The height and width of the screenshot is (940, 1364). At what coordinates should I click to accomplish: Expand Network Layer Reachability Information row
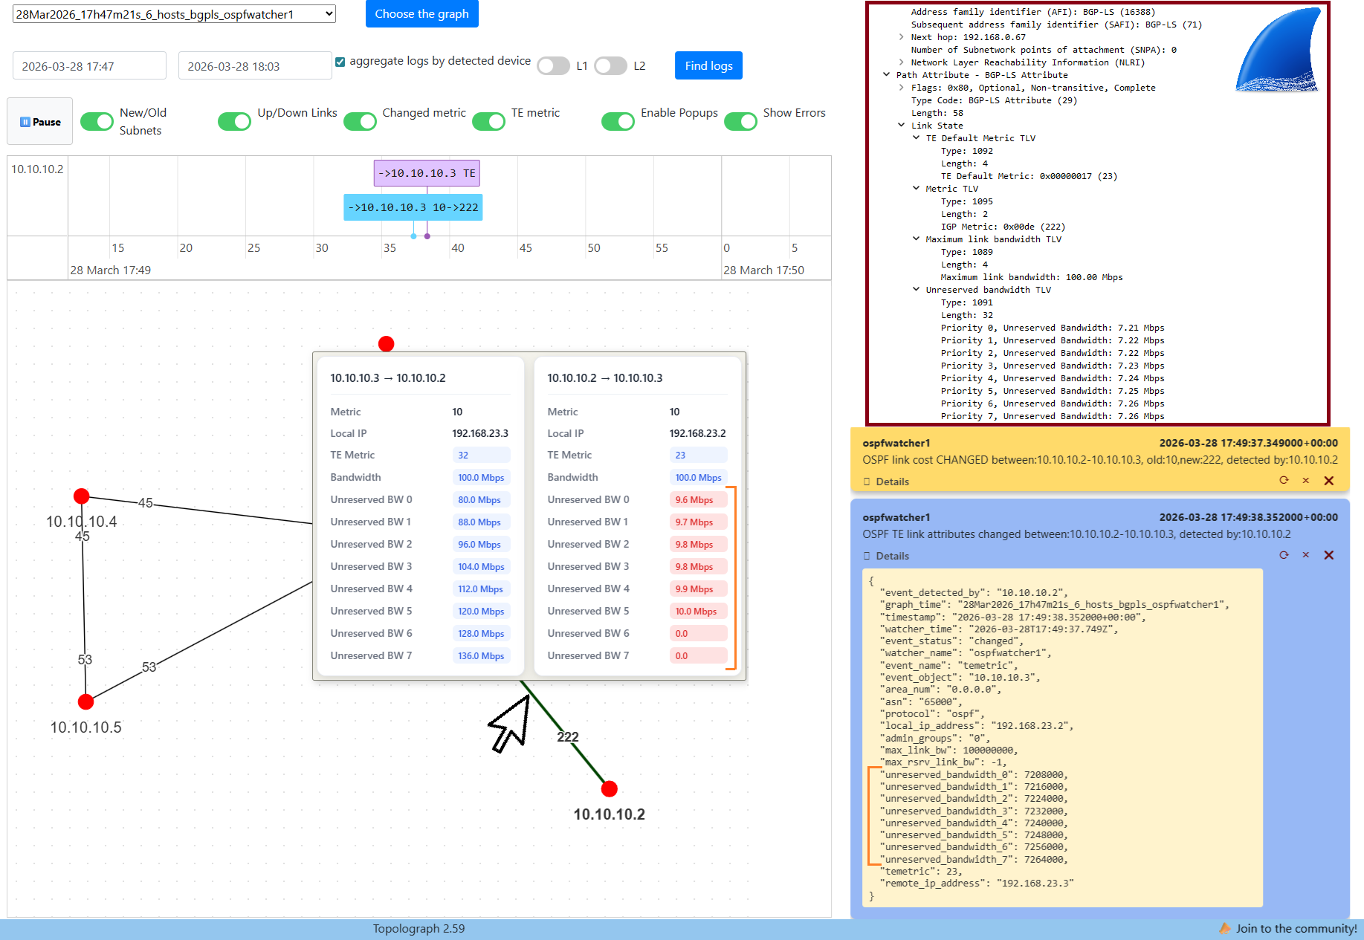[901, 62]
